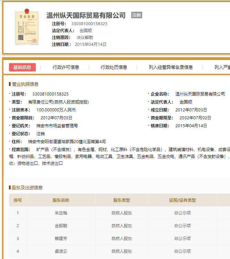Switch to 行政许可信息 tab
The height and width of the screenshot is (259, 230).
click(x=66, y=67)
